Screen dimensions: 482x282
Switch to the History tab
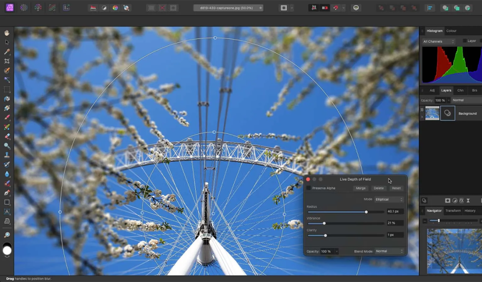coord(470,211)
